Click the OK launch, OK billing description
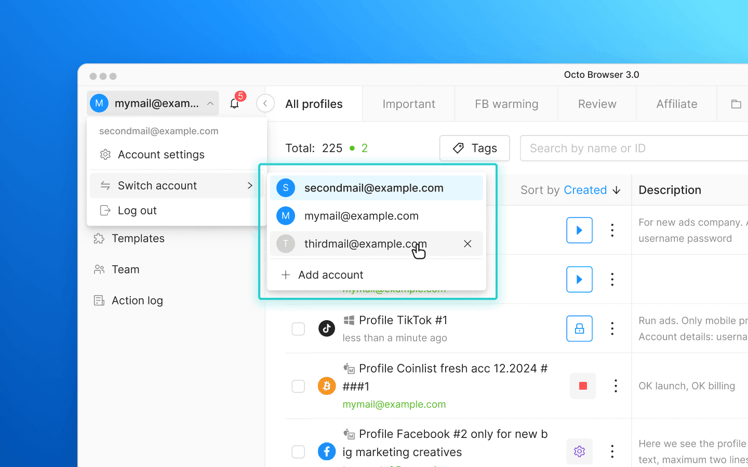The image size is (748, 467). click(x=687, y=386)
